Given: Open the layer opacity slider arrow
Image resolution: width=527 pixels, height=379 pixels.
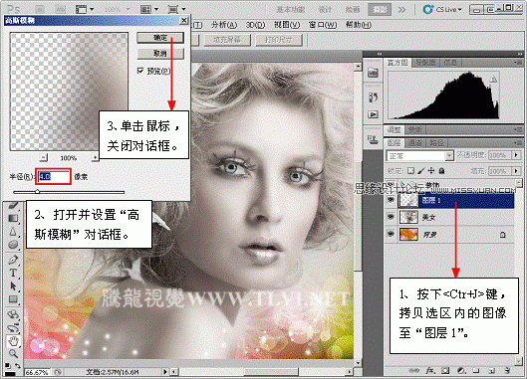Looking at the screenshot, I should tap(516, 155).
